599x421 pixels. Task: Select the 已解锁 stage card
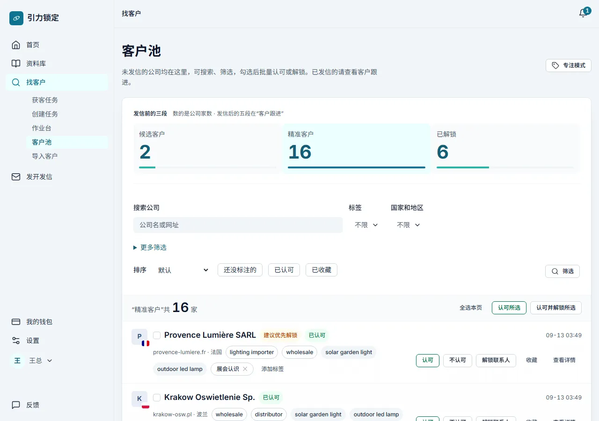point(505,149)
